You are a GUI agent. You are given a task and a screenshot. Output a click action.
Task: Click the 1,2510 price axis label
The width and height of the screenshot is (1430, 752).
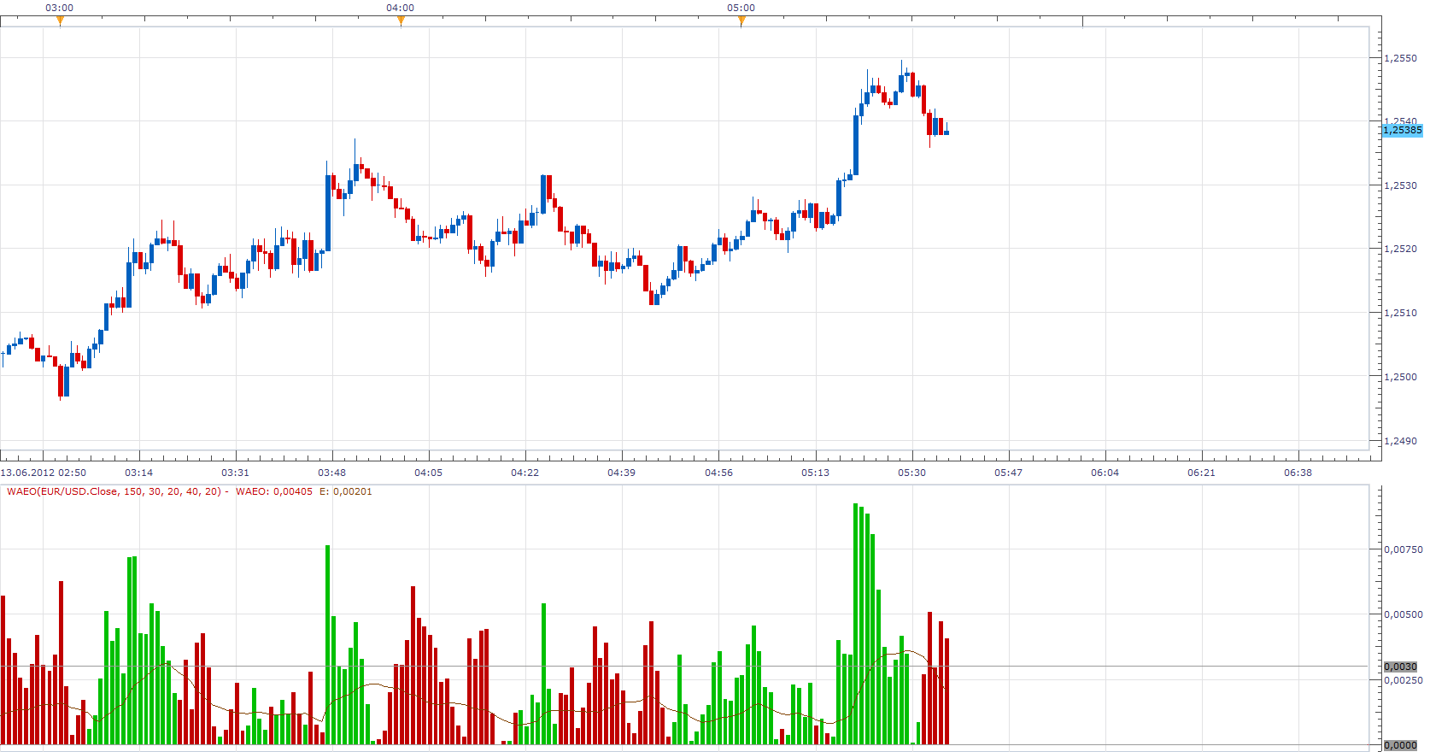pos(1400,313)
